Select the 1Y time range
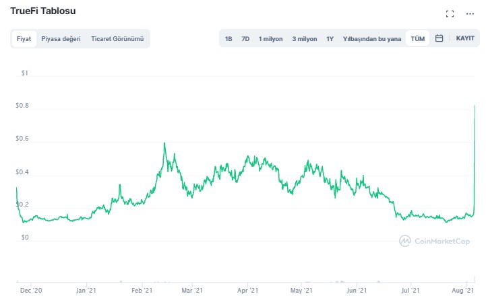 click(x=330, y=39)
